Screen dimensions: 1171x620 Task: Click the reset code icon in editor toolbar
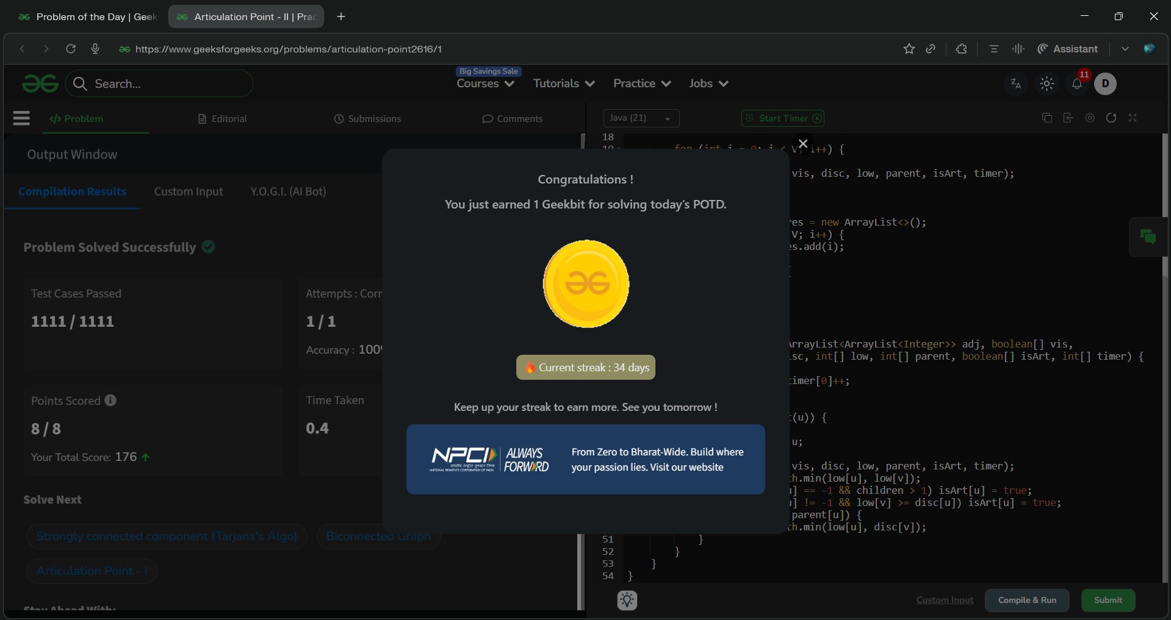pyautogui.click(x=1111, y=118)
